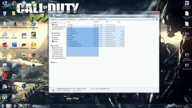This screenshot has height=108, width=192.
Task: Click the Explorer forward arrow button
Action: 53,16
